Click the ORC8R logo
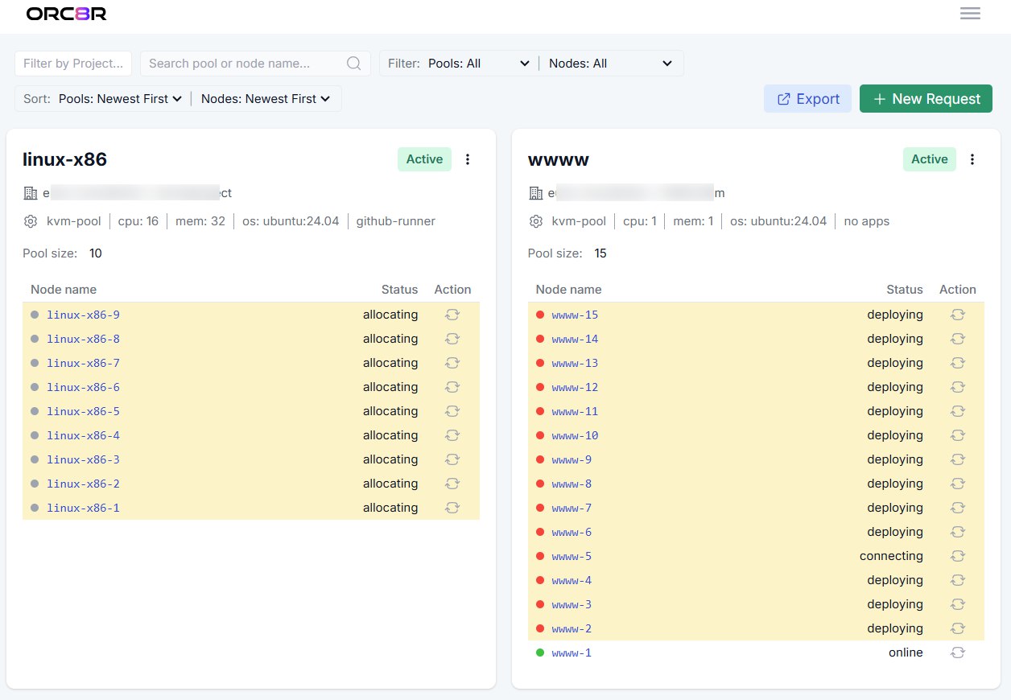Screen dimensions: 1011x700 click(66, 14)
